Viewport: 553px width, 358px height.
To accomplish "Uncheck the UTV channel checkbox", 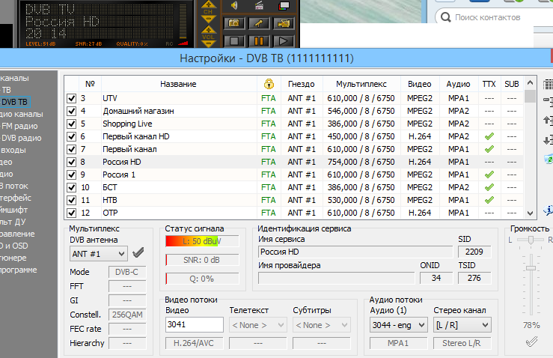I will pyautogui.click(x=71, y=98).
